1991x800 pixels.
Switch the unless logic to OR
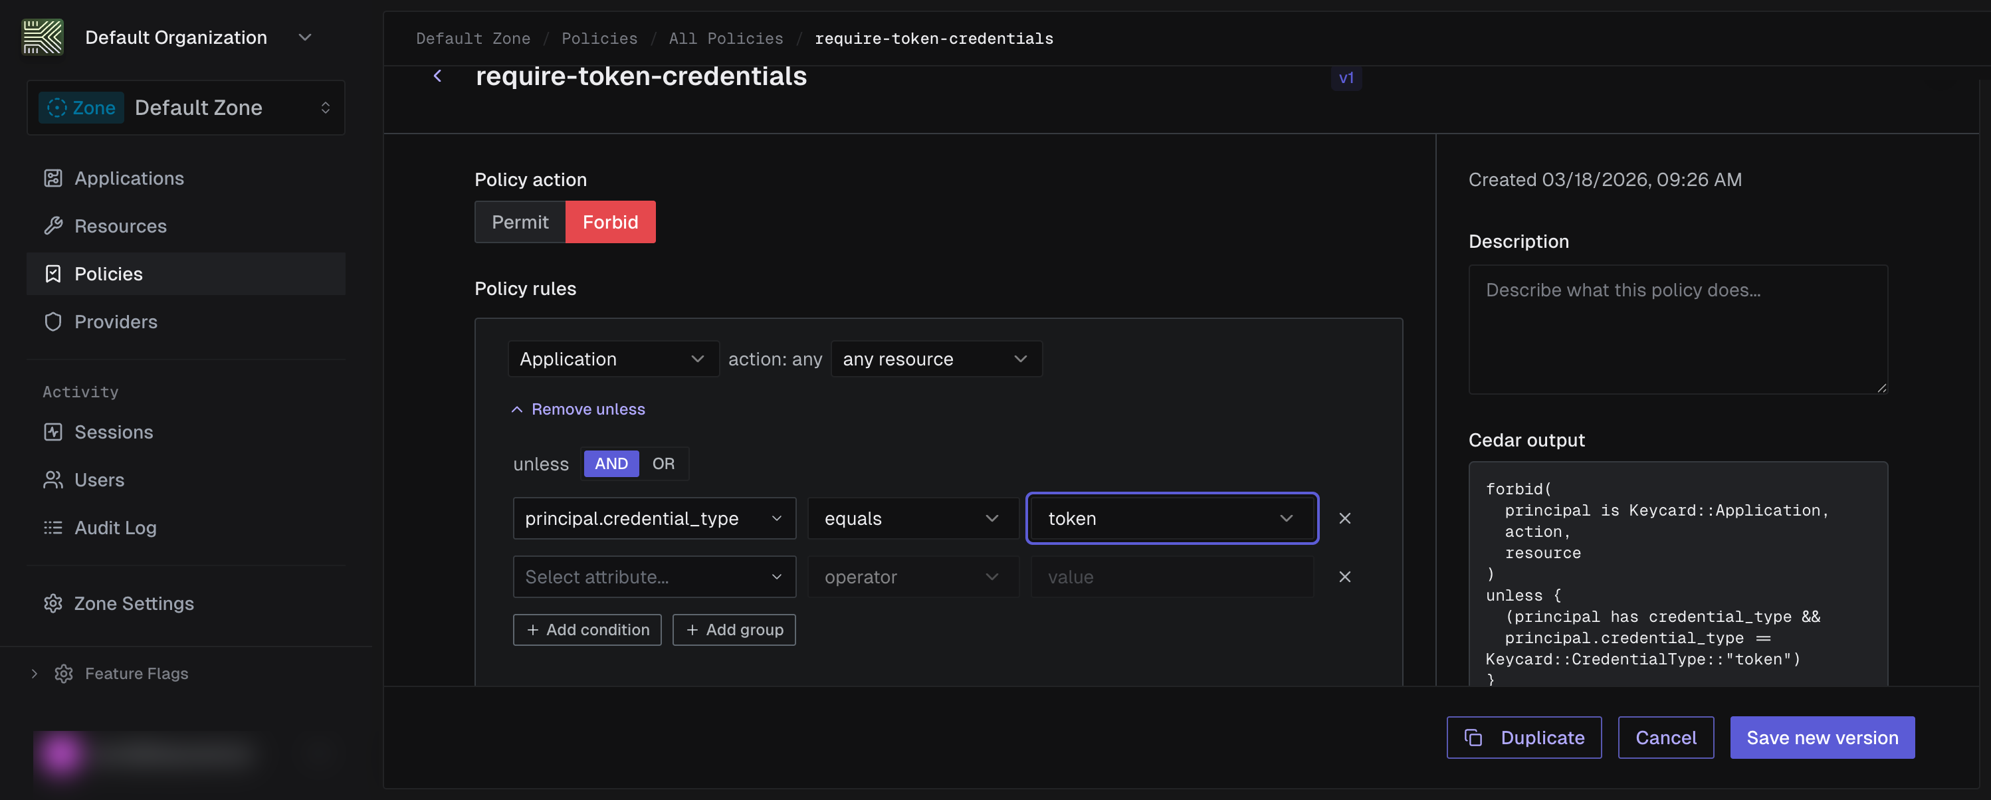tap(664, 463)
